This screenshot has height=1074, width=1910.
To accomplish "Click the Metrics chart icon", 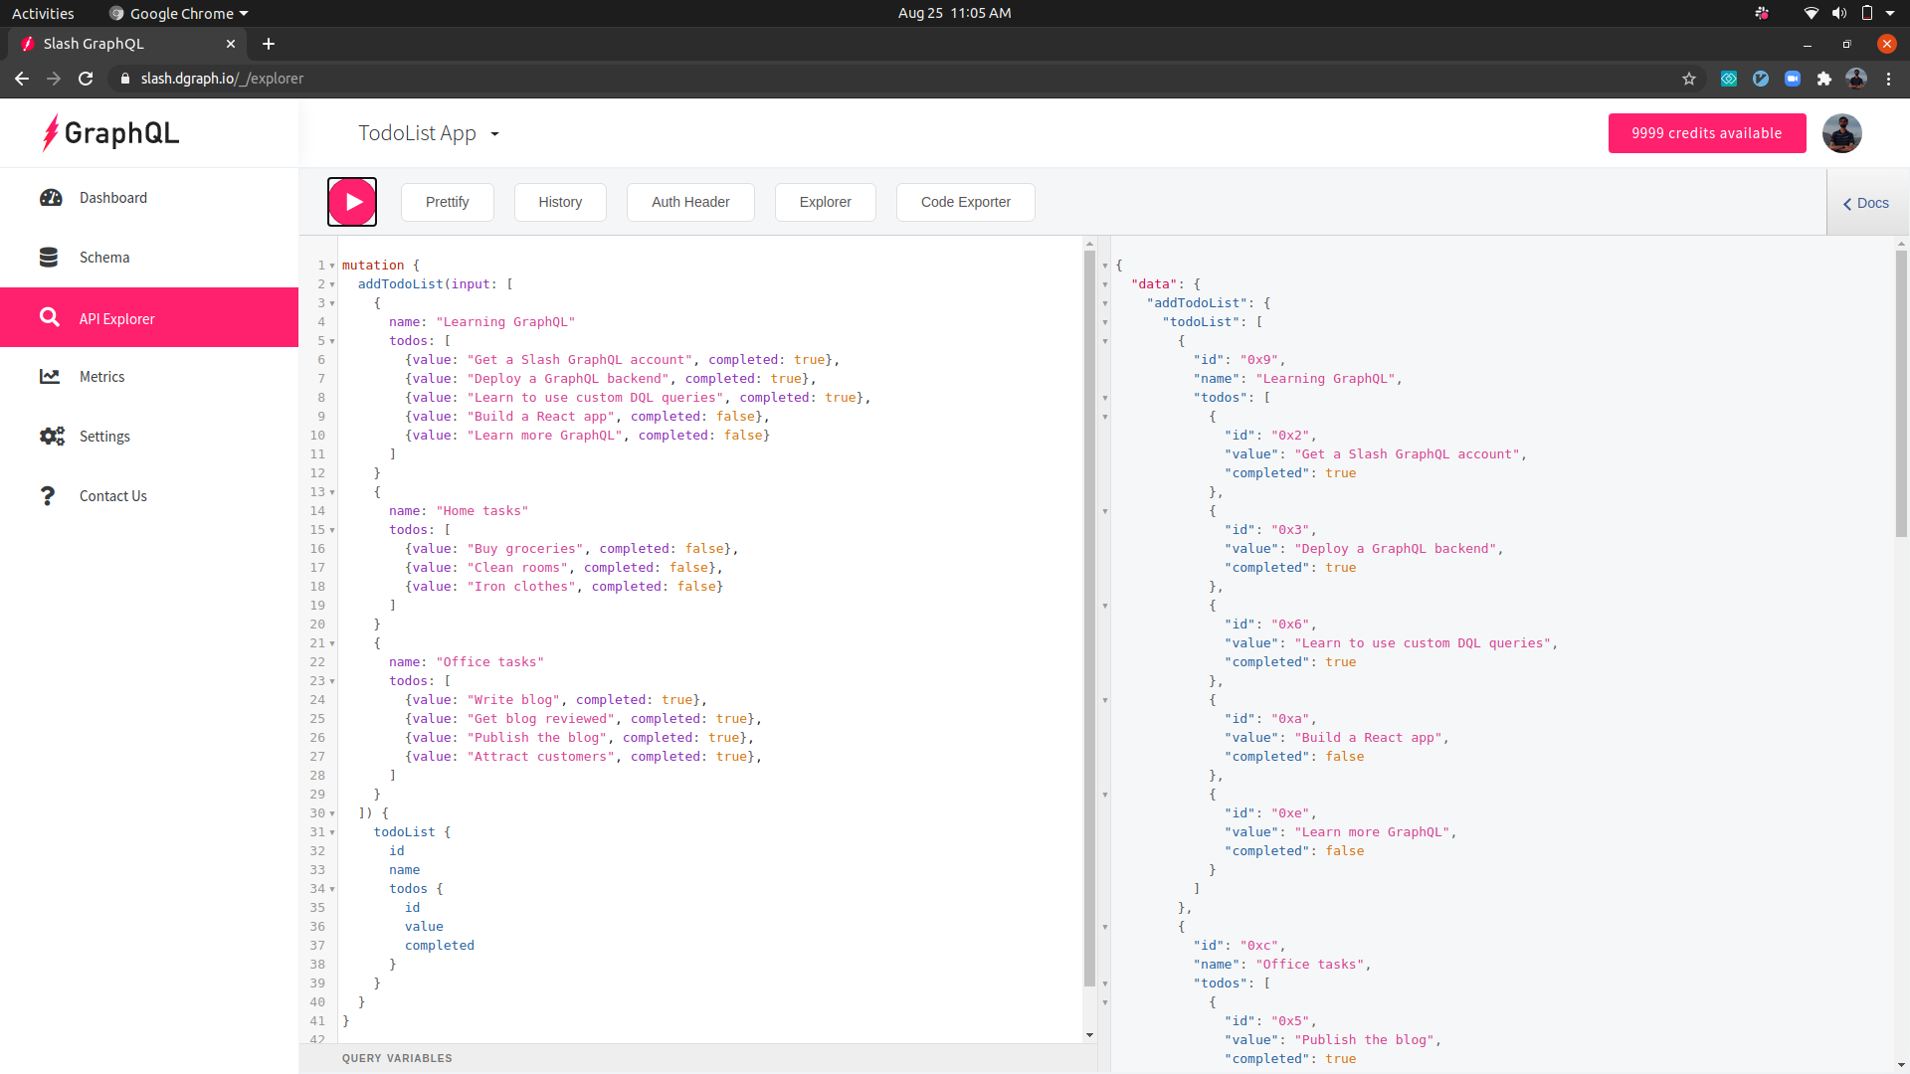I will (50, 377).
